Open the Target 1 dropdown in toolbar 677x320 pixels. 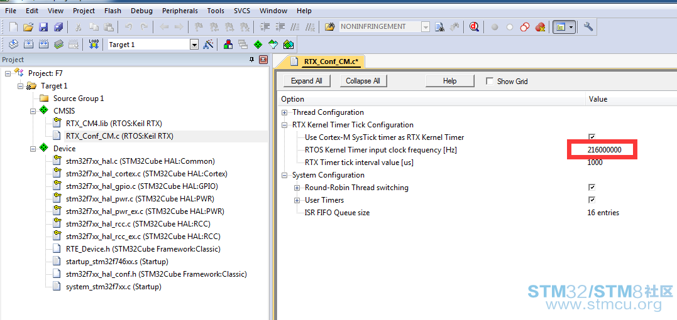(194, 45)
